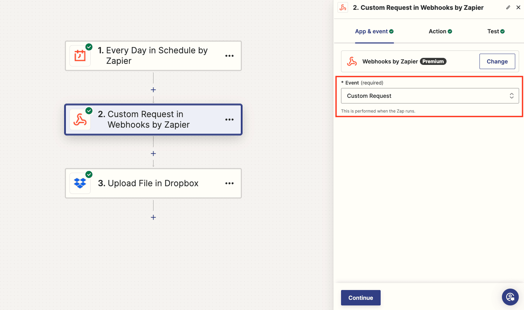The height and width of the screenshot is (310, 524).
Task: Click the panel title Custom Request in Webhooks
Action: (418, 7)
